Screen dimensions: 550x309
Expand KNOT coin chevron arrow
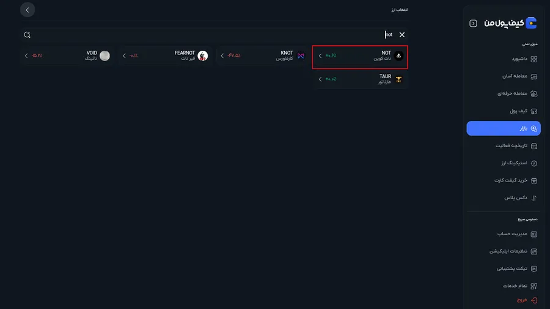click(x=222, y=56)
